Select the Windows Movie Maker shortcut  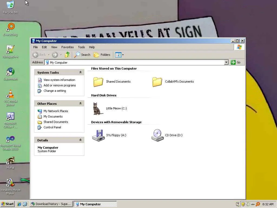[10, 187]
